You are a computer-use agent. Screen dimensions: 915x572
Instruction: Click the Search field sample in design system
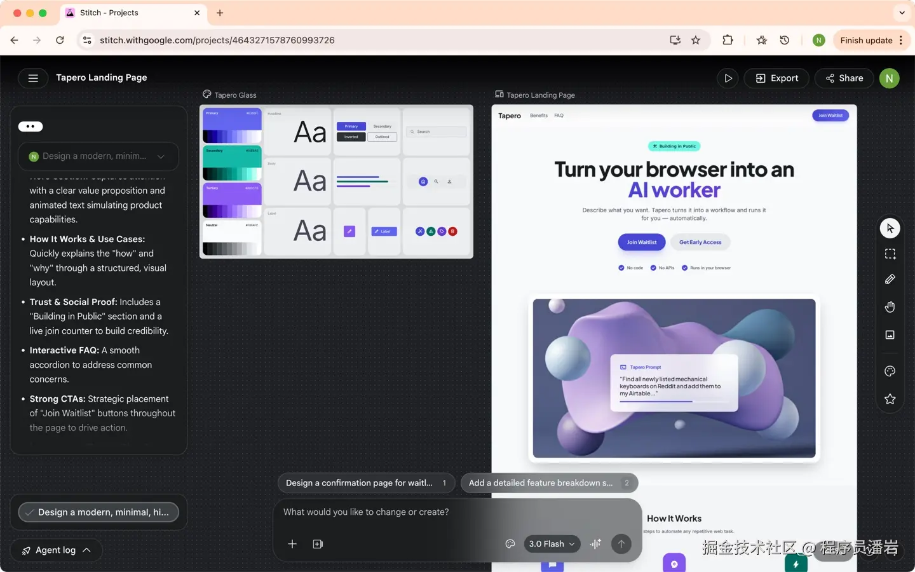pos(437,132)
